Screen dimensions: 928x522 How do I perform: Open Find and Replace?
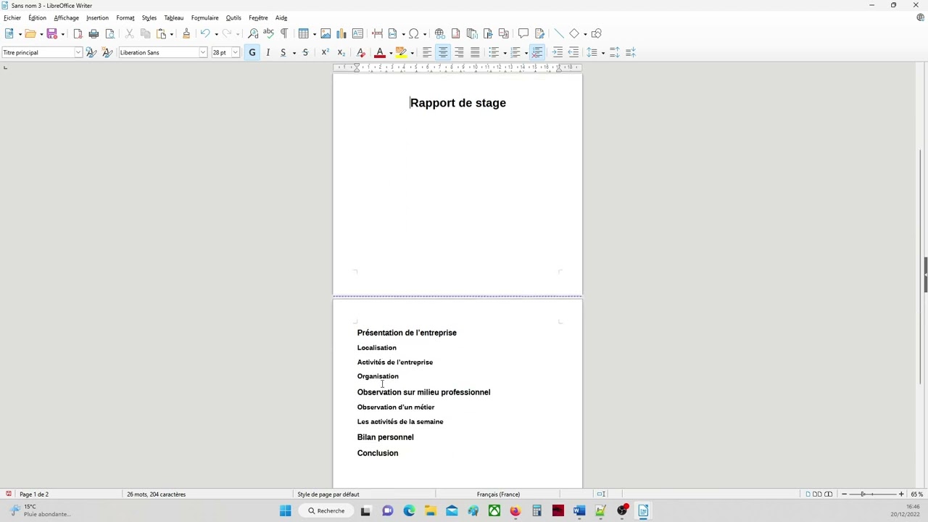(x=253, y=33)
